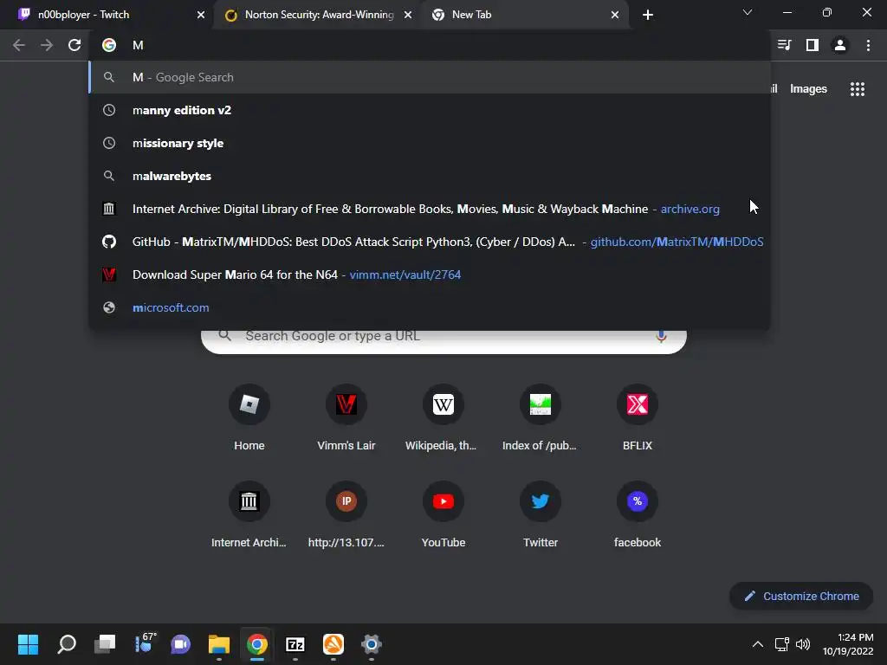Open Windows taskbar search
This screenshot has height=665, width=887.
coord(67,644)
